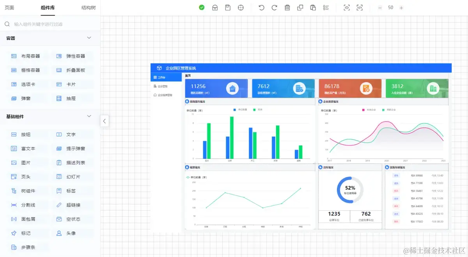Select the 幻灯片 component
The width and height of the screenshot is (468, 257).
tap(73, 176)
